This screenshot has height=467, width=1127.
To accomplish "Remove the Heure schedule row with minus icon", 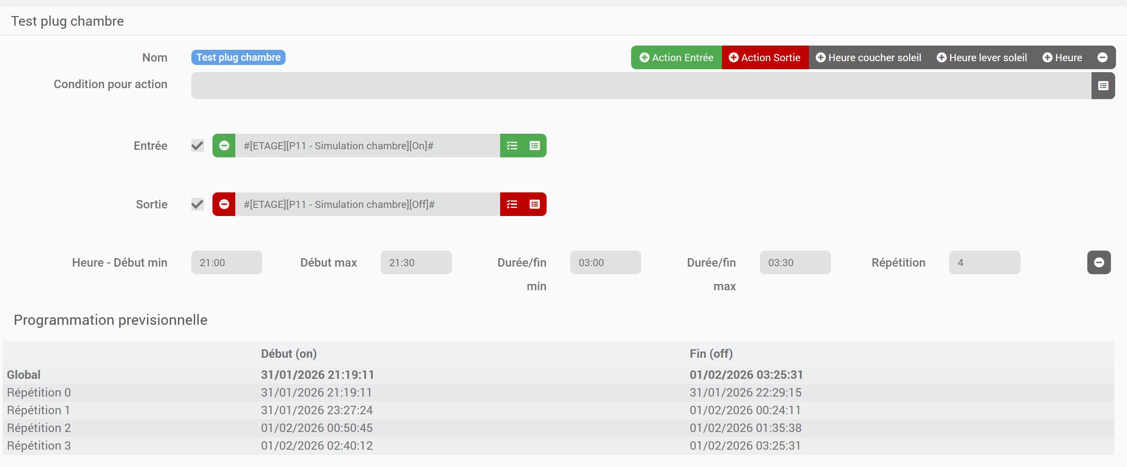I will [x=1099, y=262].
